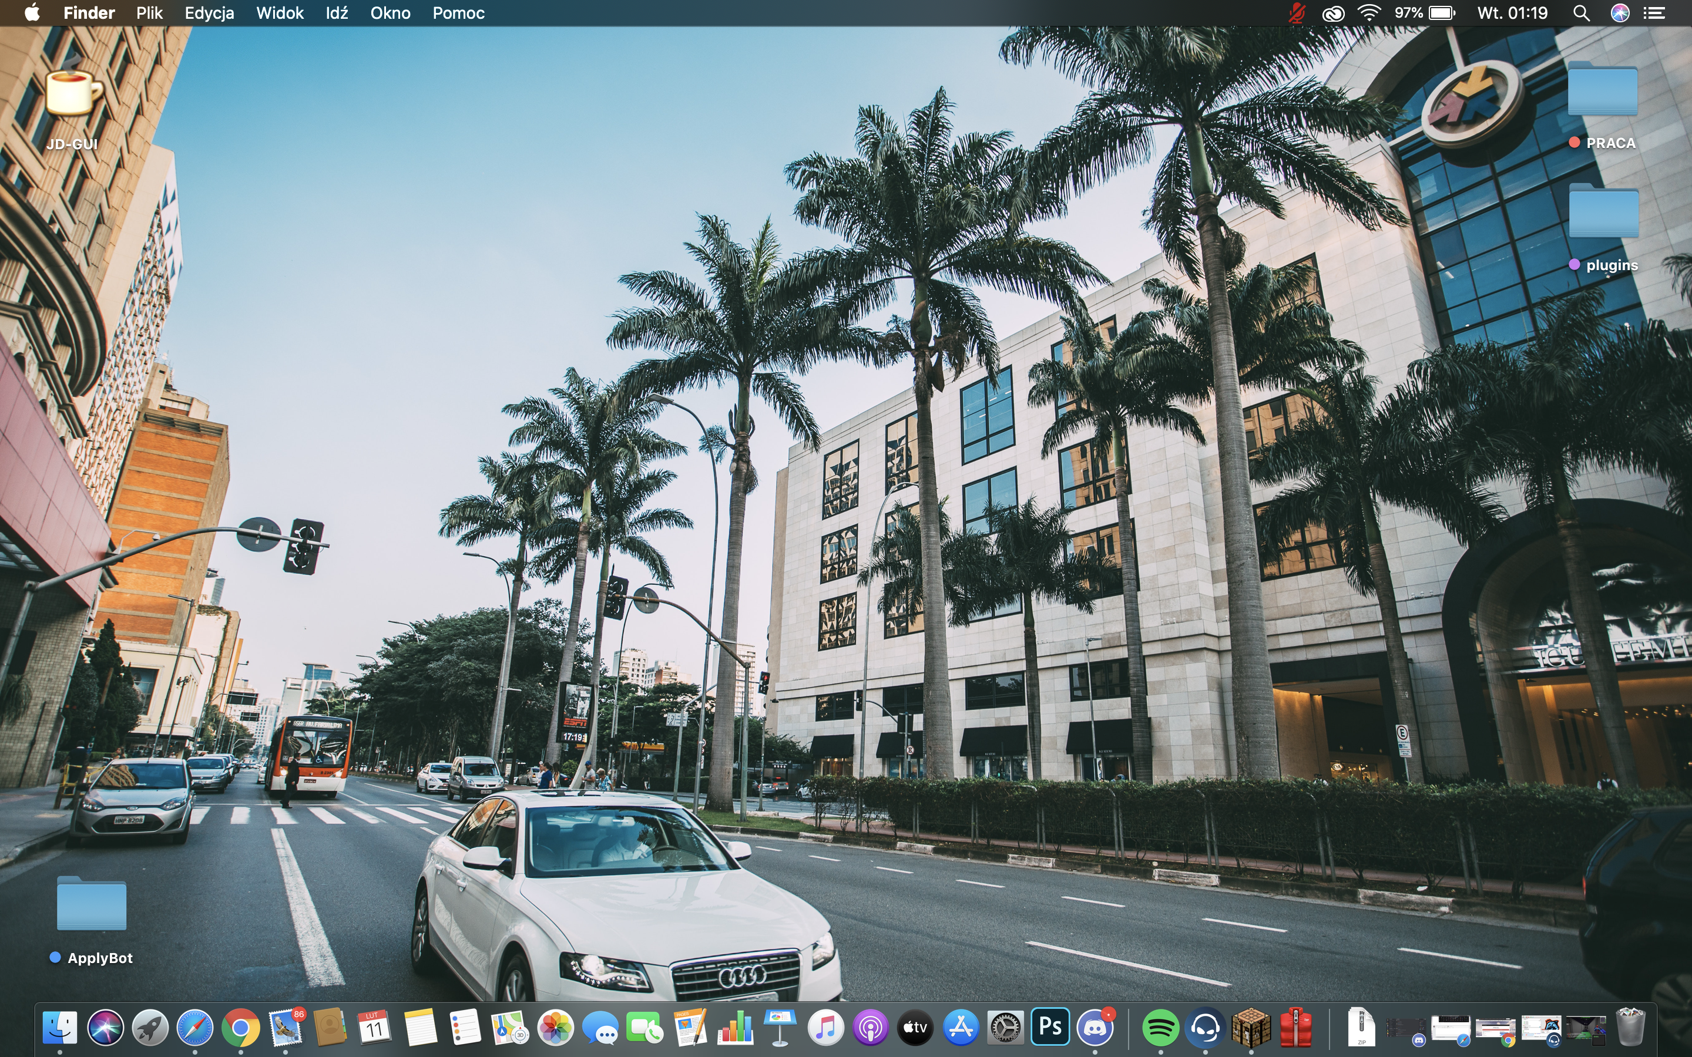This screenshot has width=1692, height=1057.
Task: Open the Idź menu
Action: coord(336,12)
